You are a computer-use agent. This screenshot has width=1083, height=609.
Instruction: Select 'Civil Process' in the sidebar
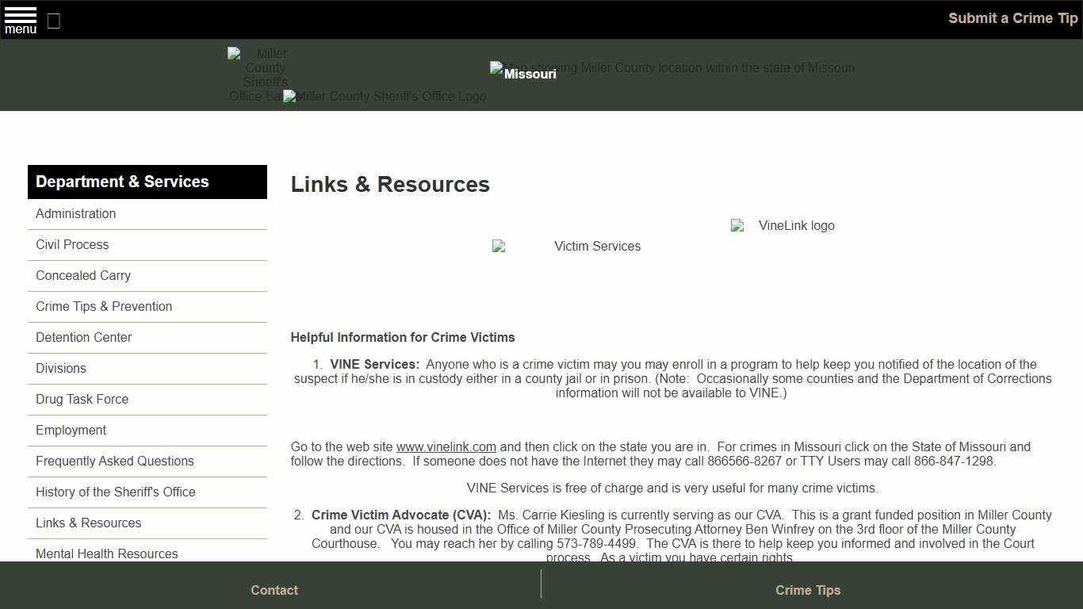click(72, 244)
